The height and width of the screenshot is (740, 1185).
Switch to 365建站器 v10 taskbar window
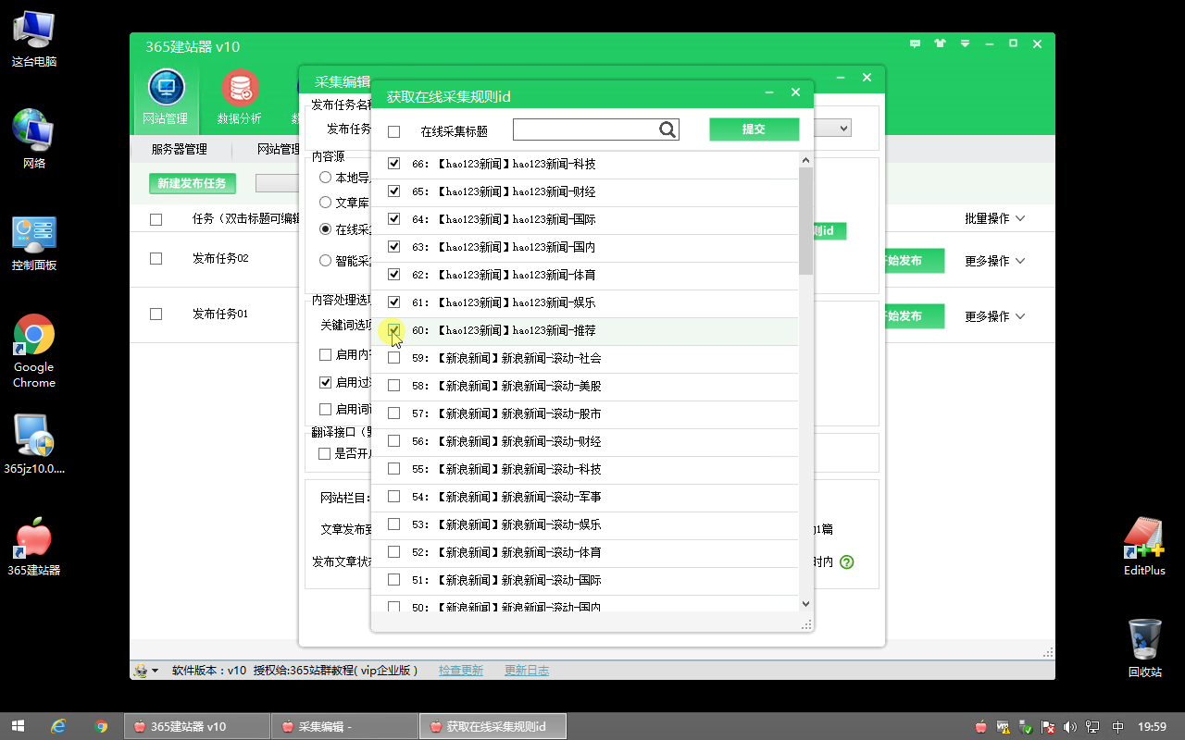pos(196,726)
